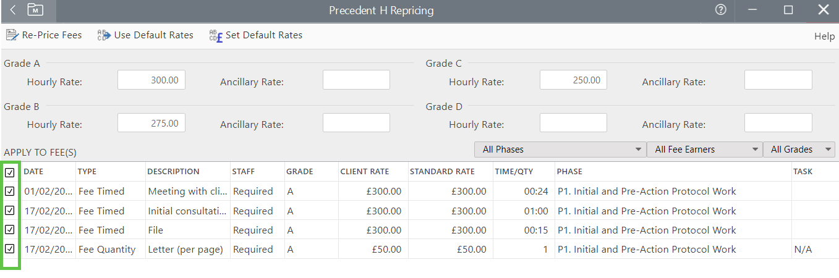Click the back arrow icon in title bar
Viewport: 839px width, 278px height.
14,10
